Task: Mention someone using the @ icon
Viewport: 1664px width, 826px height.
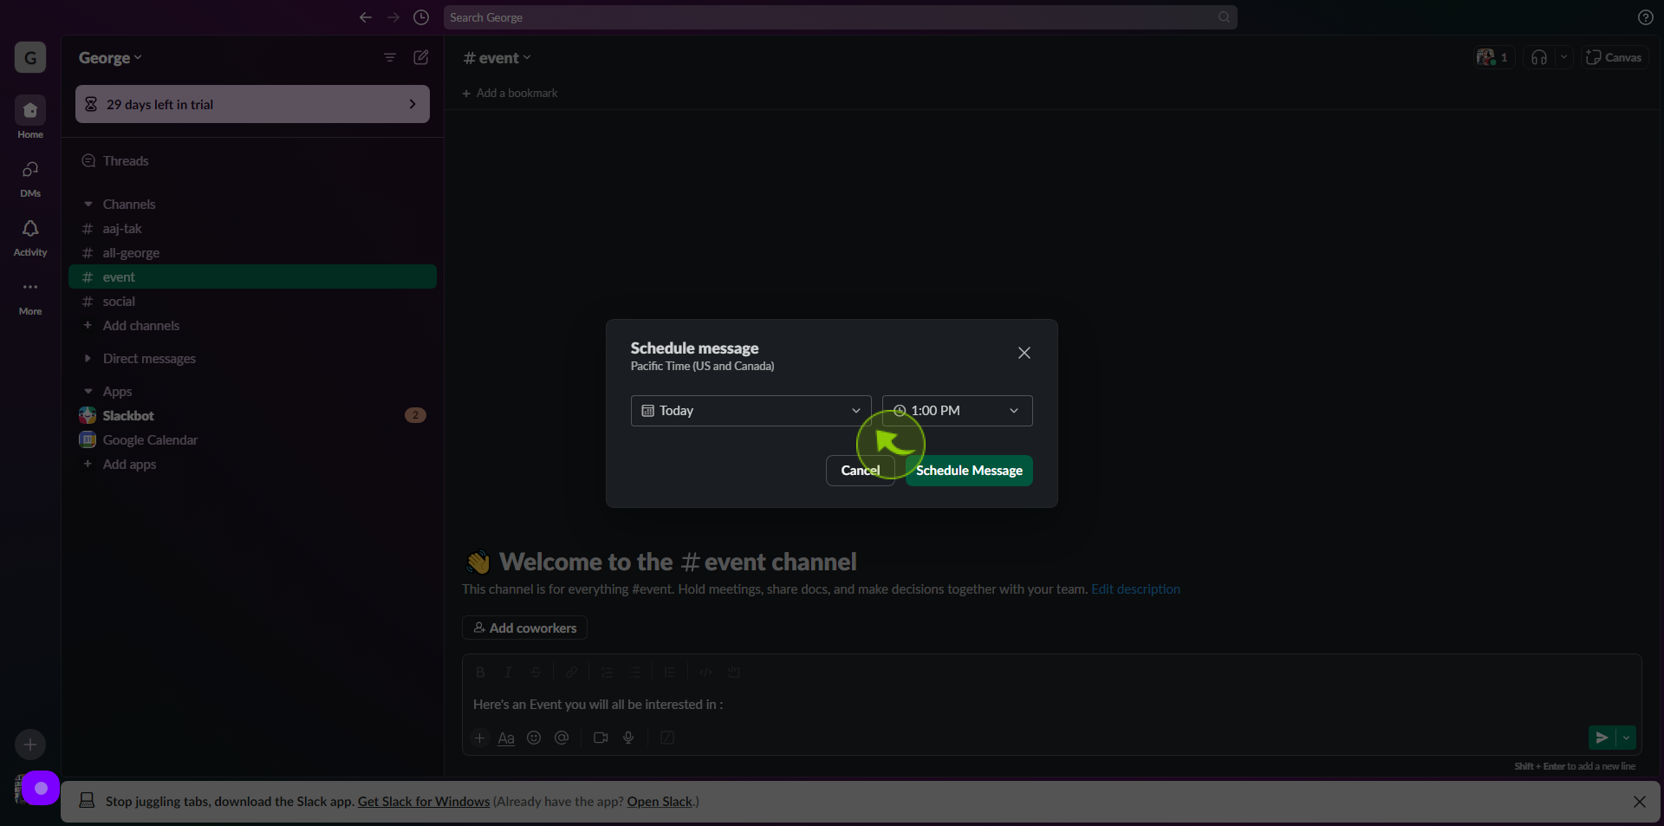Action: tap(562, 738)
